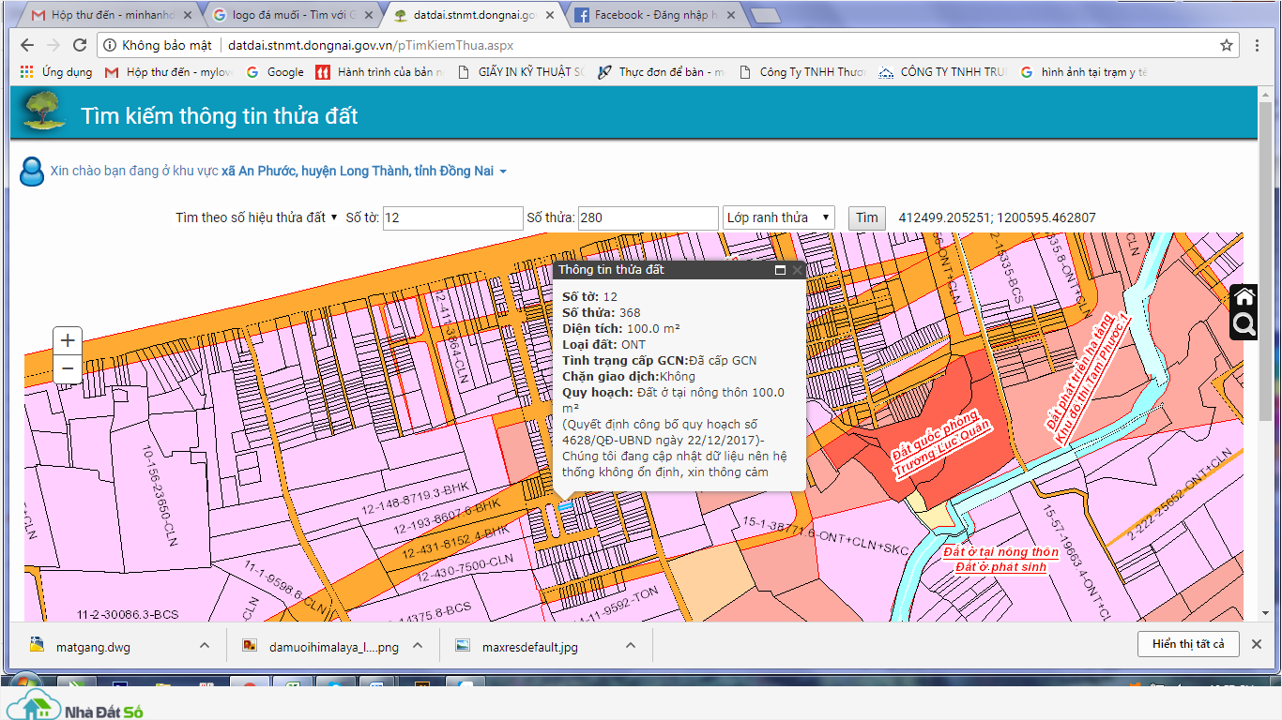
Task: Bookmark this page with the star icon
Action: (x=1227, y=45)
